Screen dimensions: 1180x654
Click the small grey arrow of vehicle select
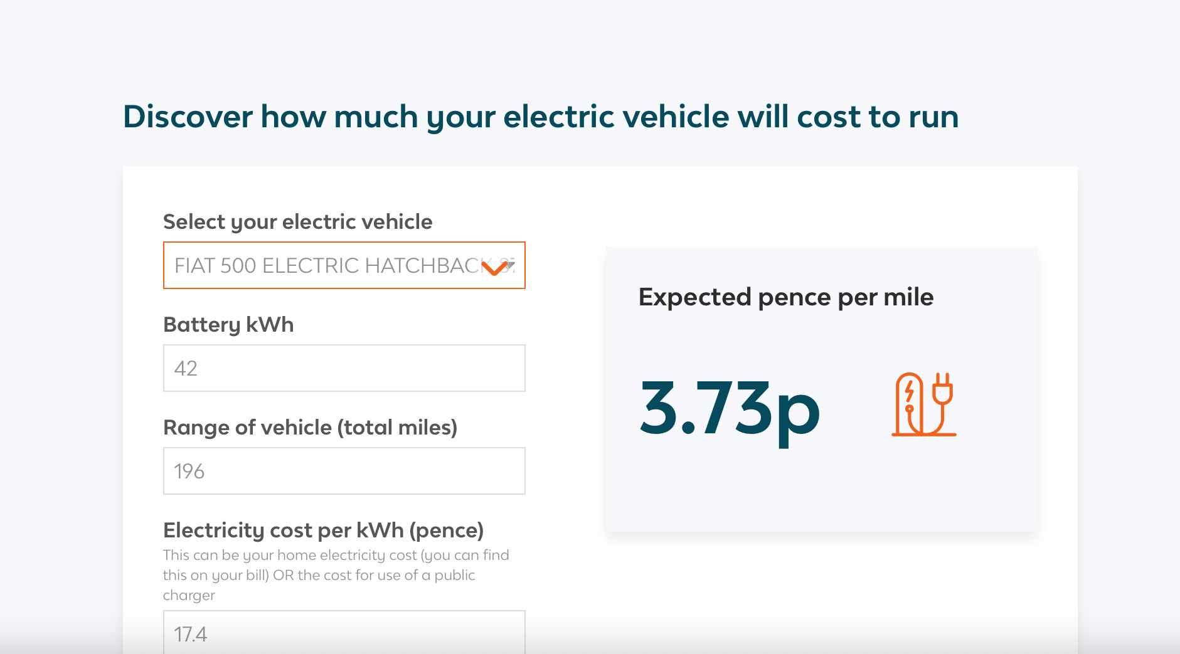pos(511,265)
